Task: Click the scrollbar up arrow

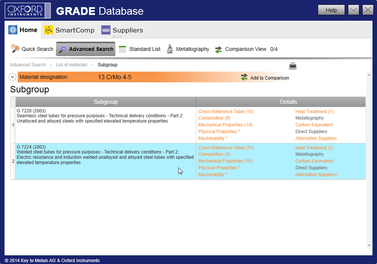Action: coord(369,75)
